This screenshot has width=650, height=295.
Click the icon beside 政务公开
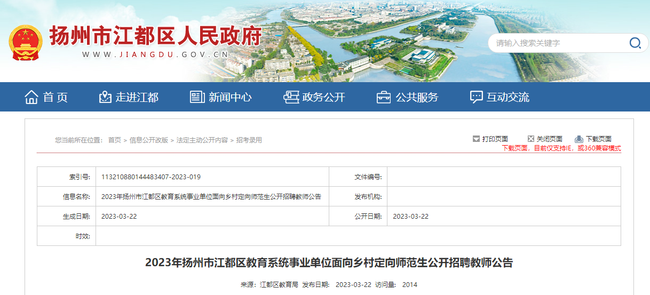click(291, 97)
